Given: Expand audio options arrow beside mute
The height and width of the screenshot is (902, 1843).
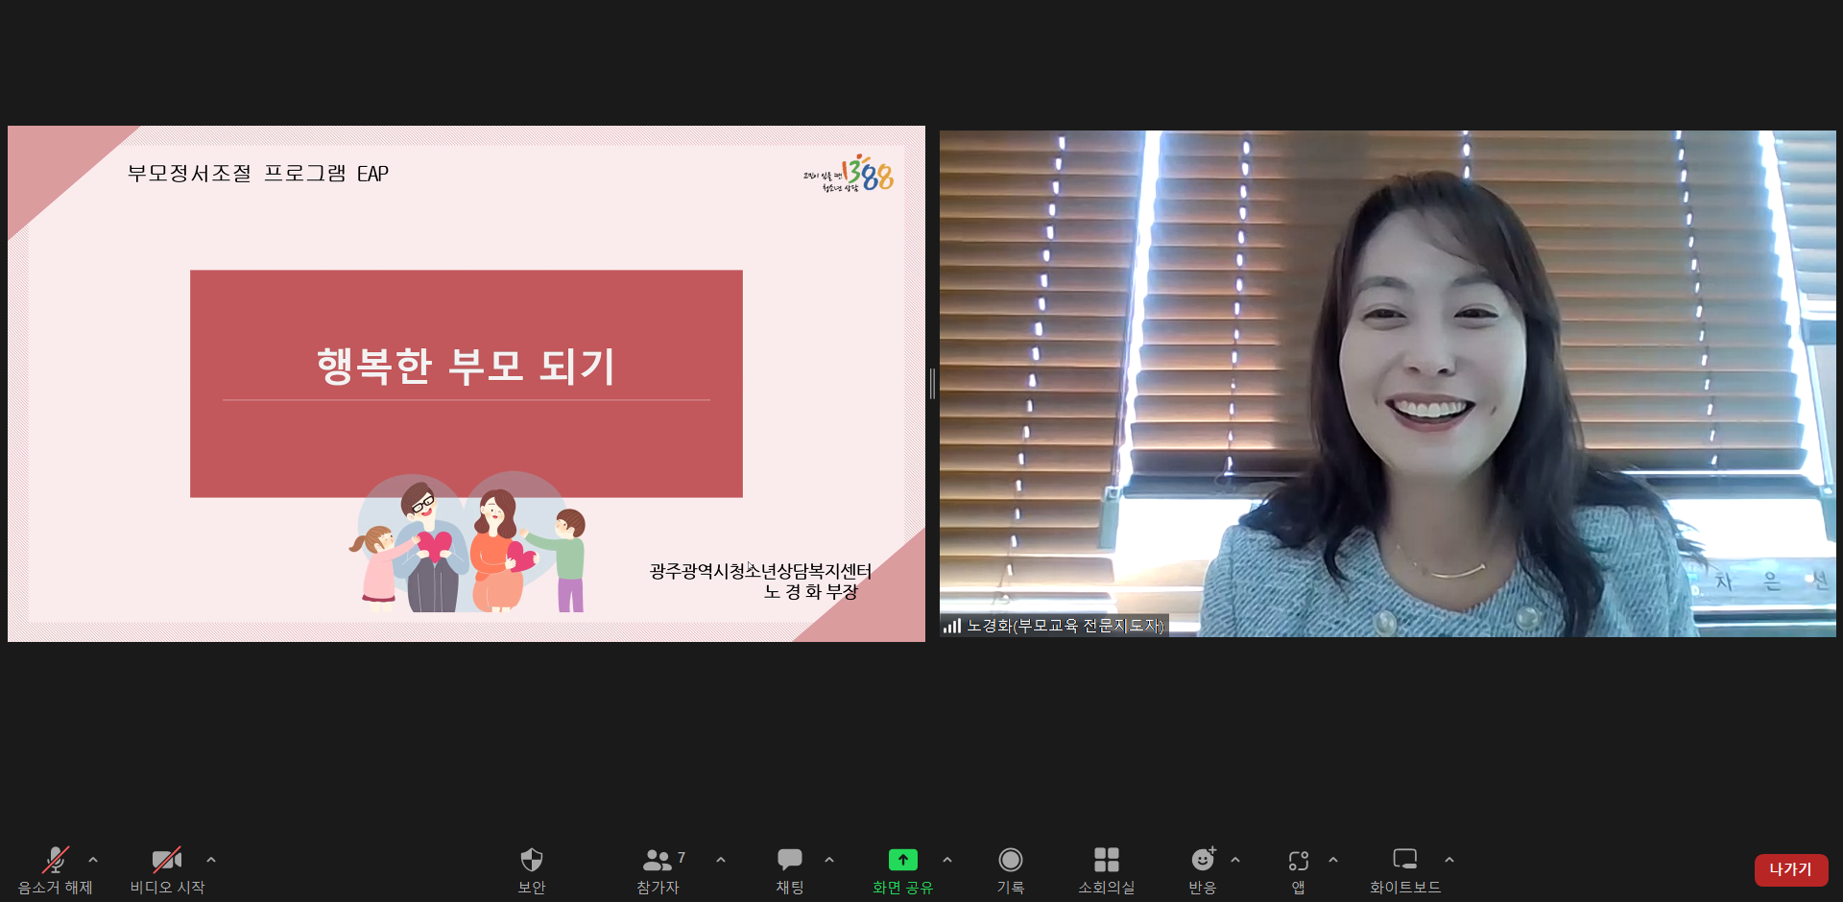Looking at the screenshot, I should coord(93,860).
